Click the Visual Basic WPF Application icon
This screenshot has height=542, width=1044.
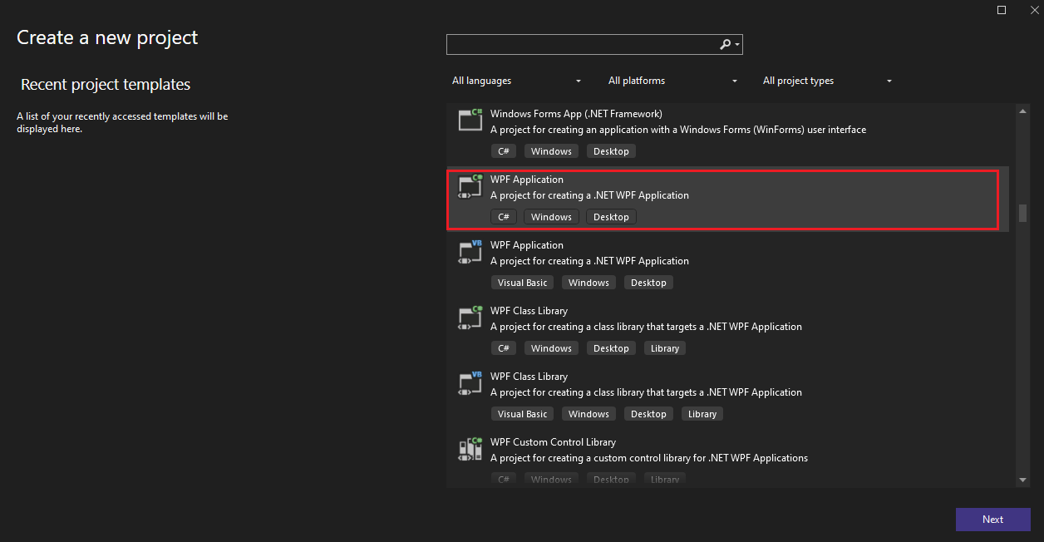click(x=470, y=252)
